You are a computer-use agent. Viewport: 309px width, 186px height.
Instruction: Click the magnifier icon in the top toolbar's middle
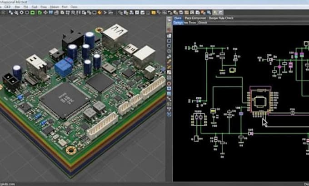73,13
